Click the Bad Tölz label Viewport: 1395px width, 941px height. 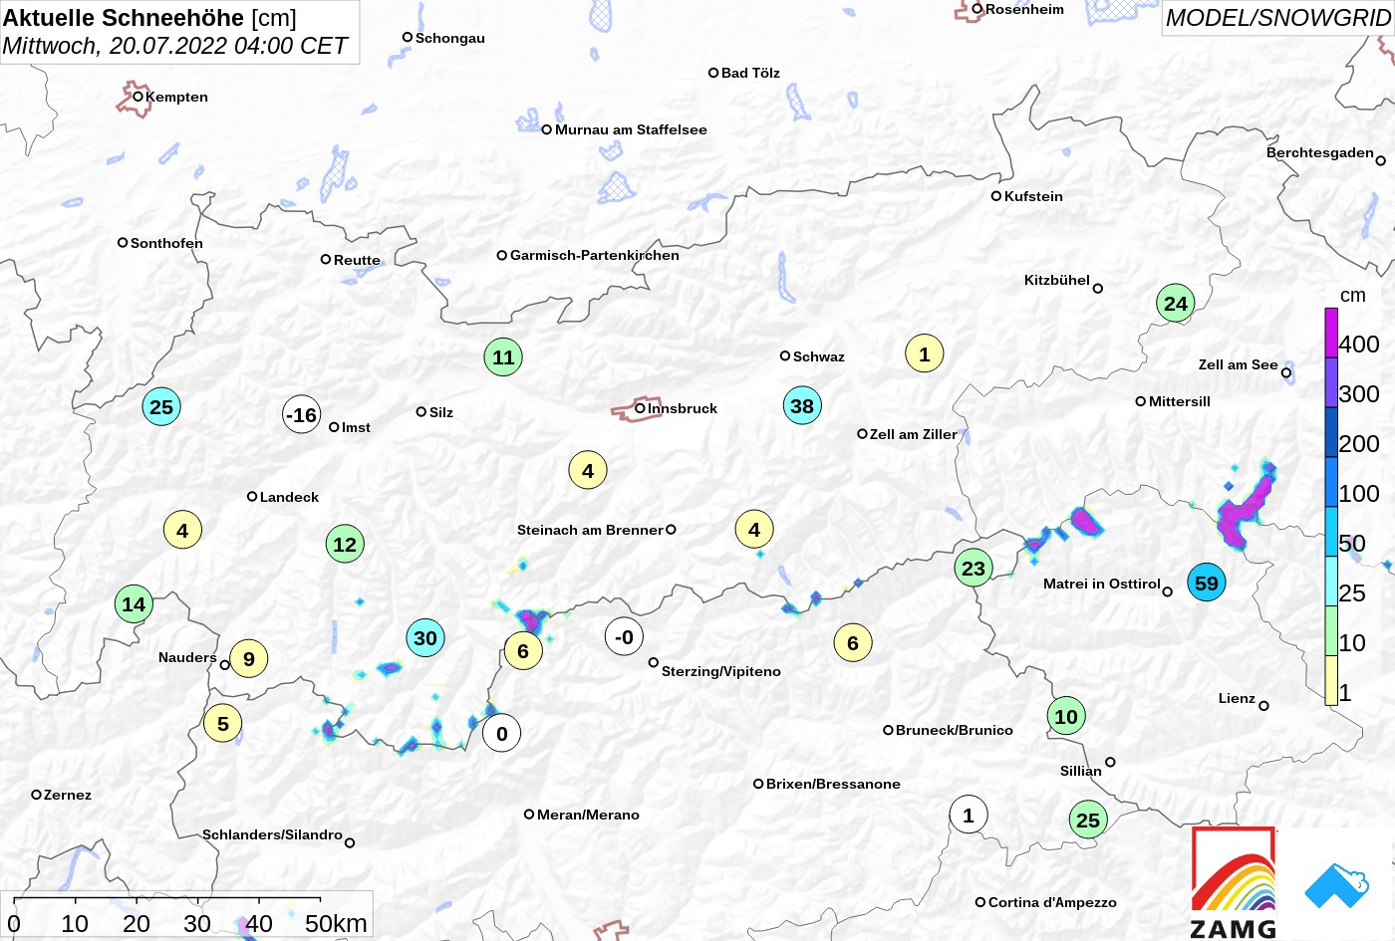coord(750,73)
